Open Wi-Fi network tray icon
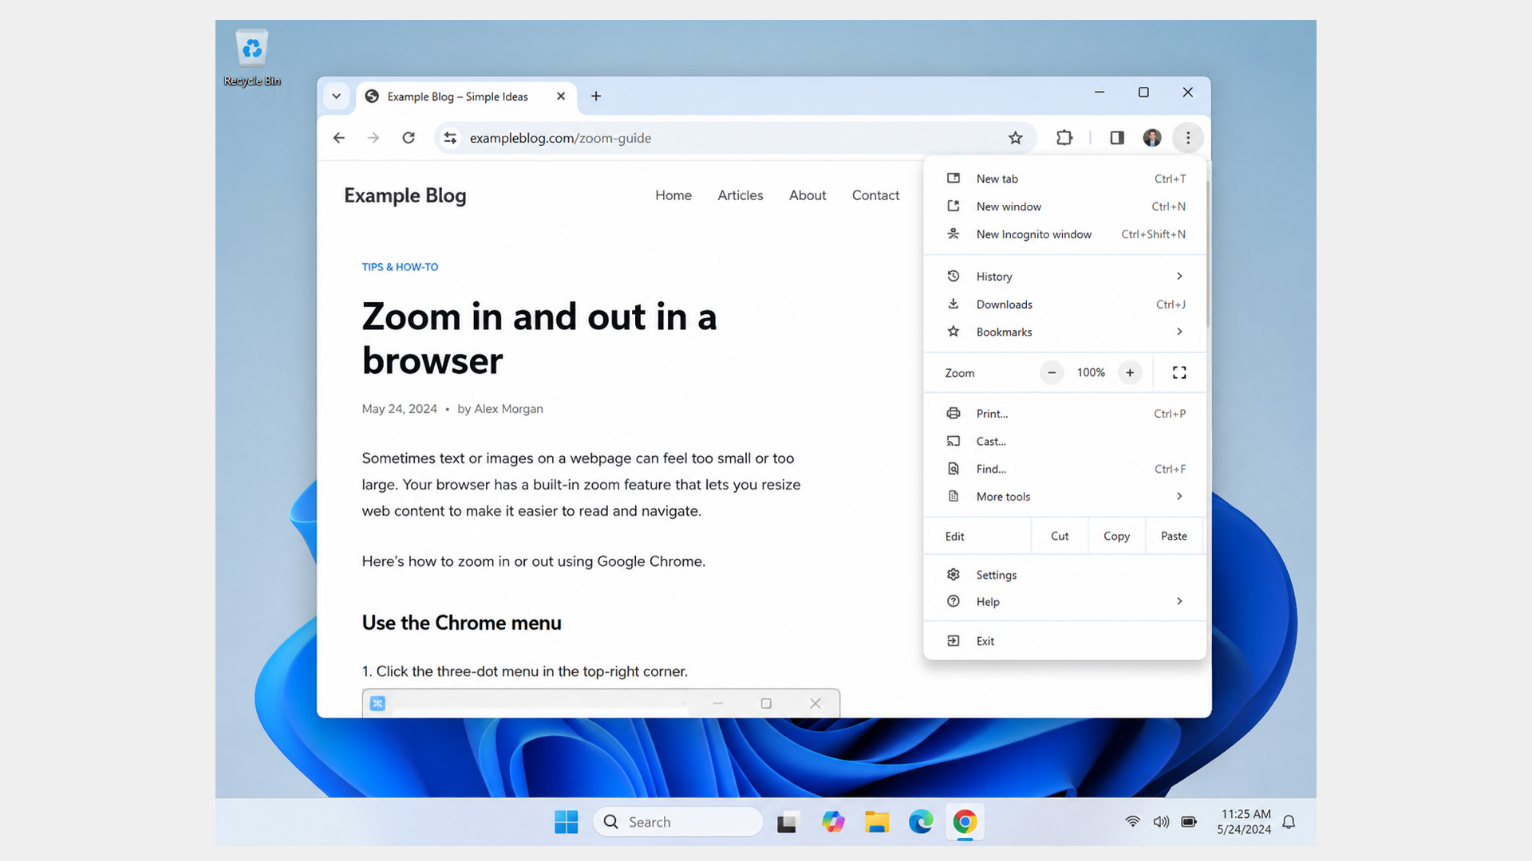This screenshot has width=1532, height=861. click(1132, 822)
